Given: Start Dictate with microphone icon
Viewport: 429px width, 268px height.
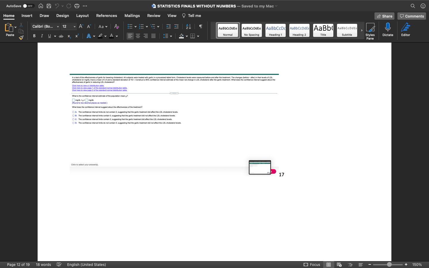Looking at the screenshot, I should click(x=388, y=29).
